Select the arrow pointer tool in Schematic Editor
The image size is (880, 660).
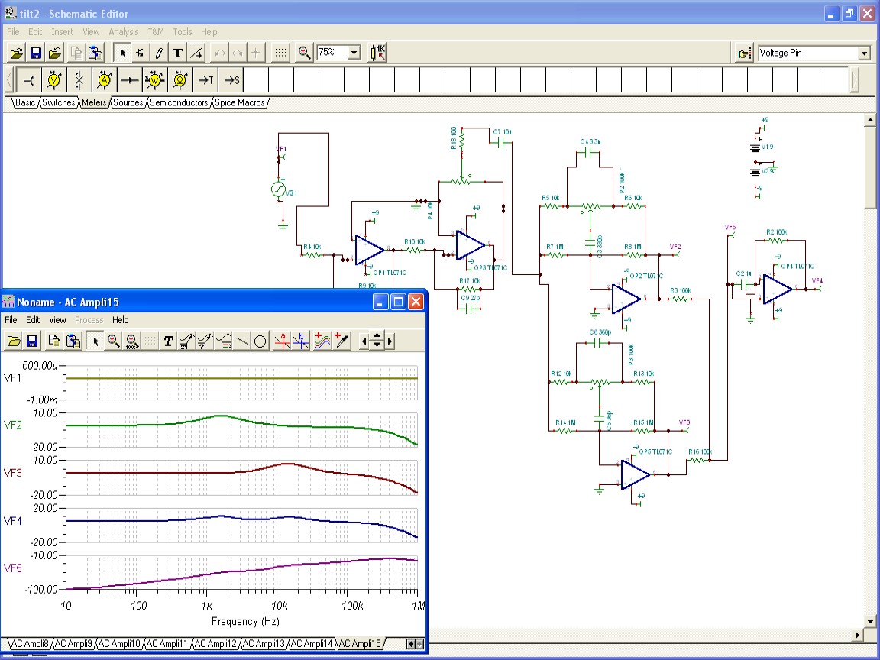(x=121, y=53)
